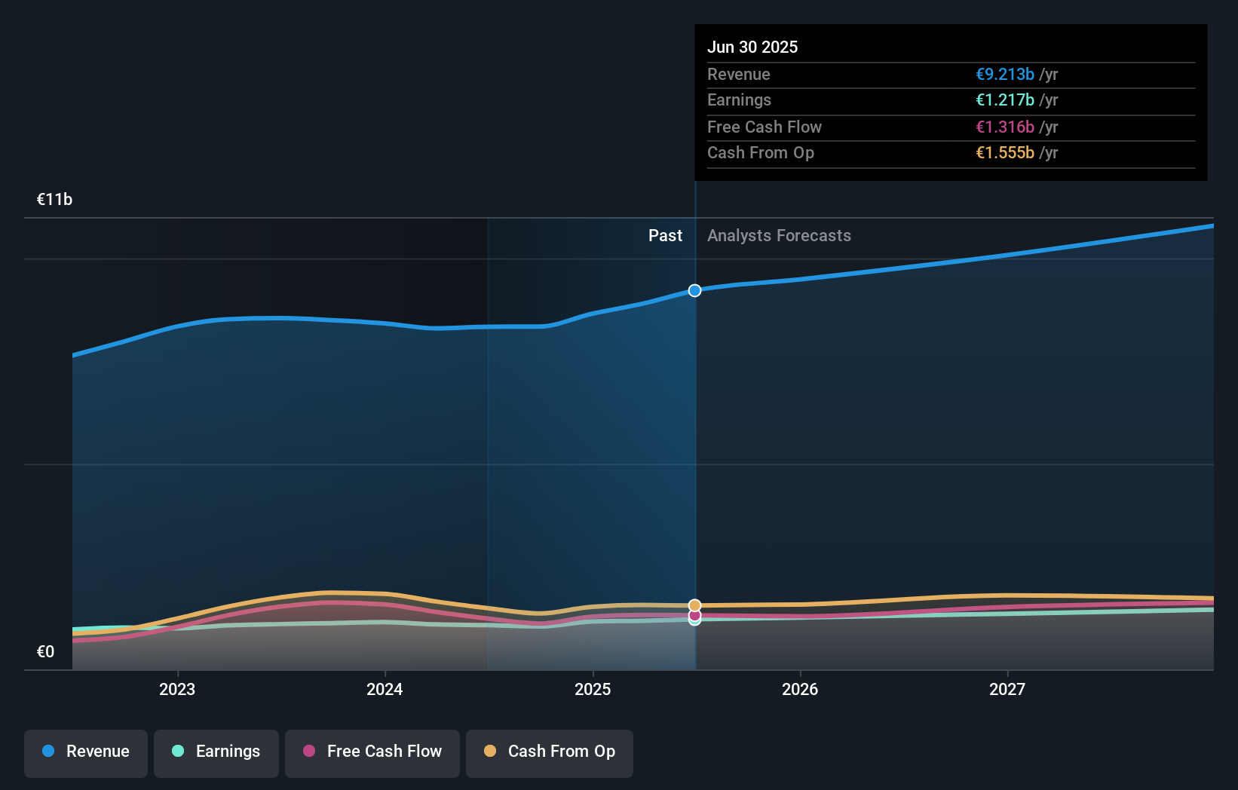This screenshot has height=790, width=1238.
Task: Toggle the Revenue series visibility
Action: [85, 753]
